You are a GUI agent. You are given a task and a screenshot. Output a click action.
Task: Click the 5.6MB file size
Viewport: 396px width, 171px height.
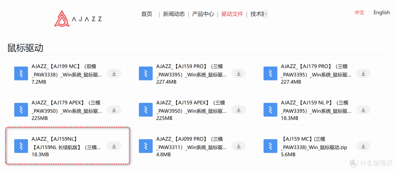[288, 155]
